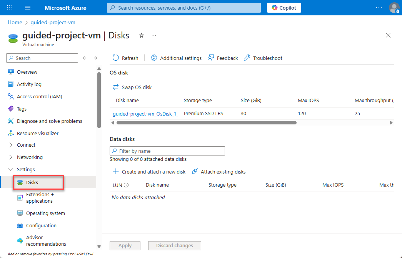Refresh the disks list

click(x=125, y=58)
